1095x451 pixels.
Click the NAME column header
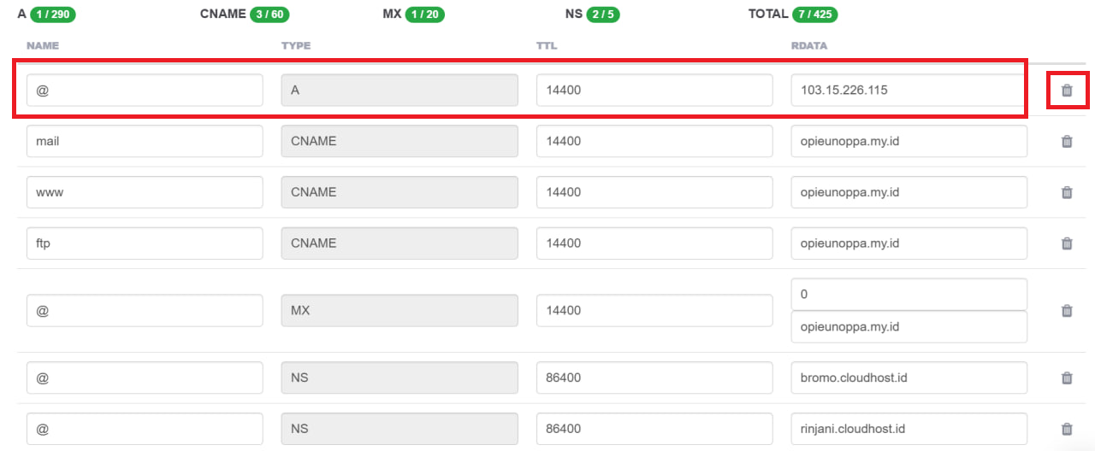tap(43, 45)
